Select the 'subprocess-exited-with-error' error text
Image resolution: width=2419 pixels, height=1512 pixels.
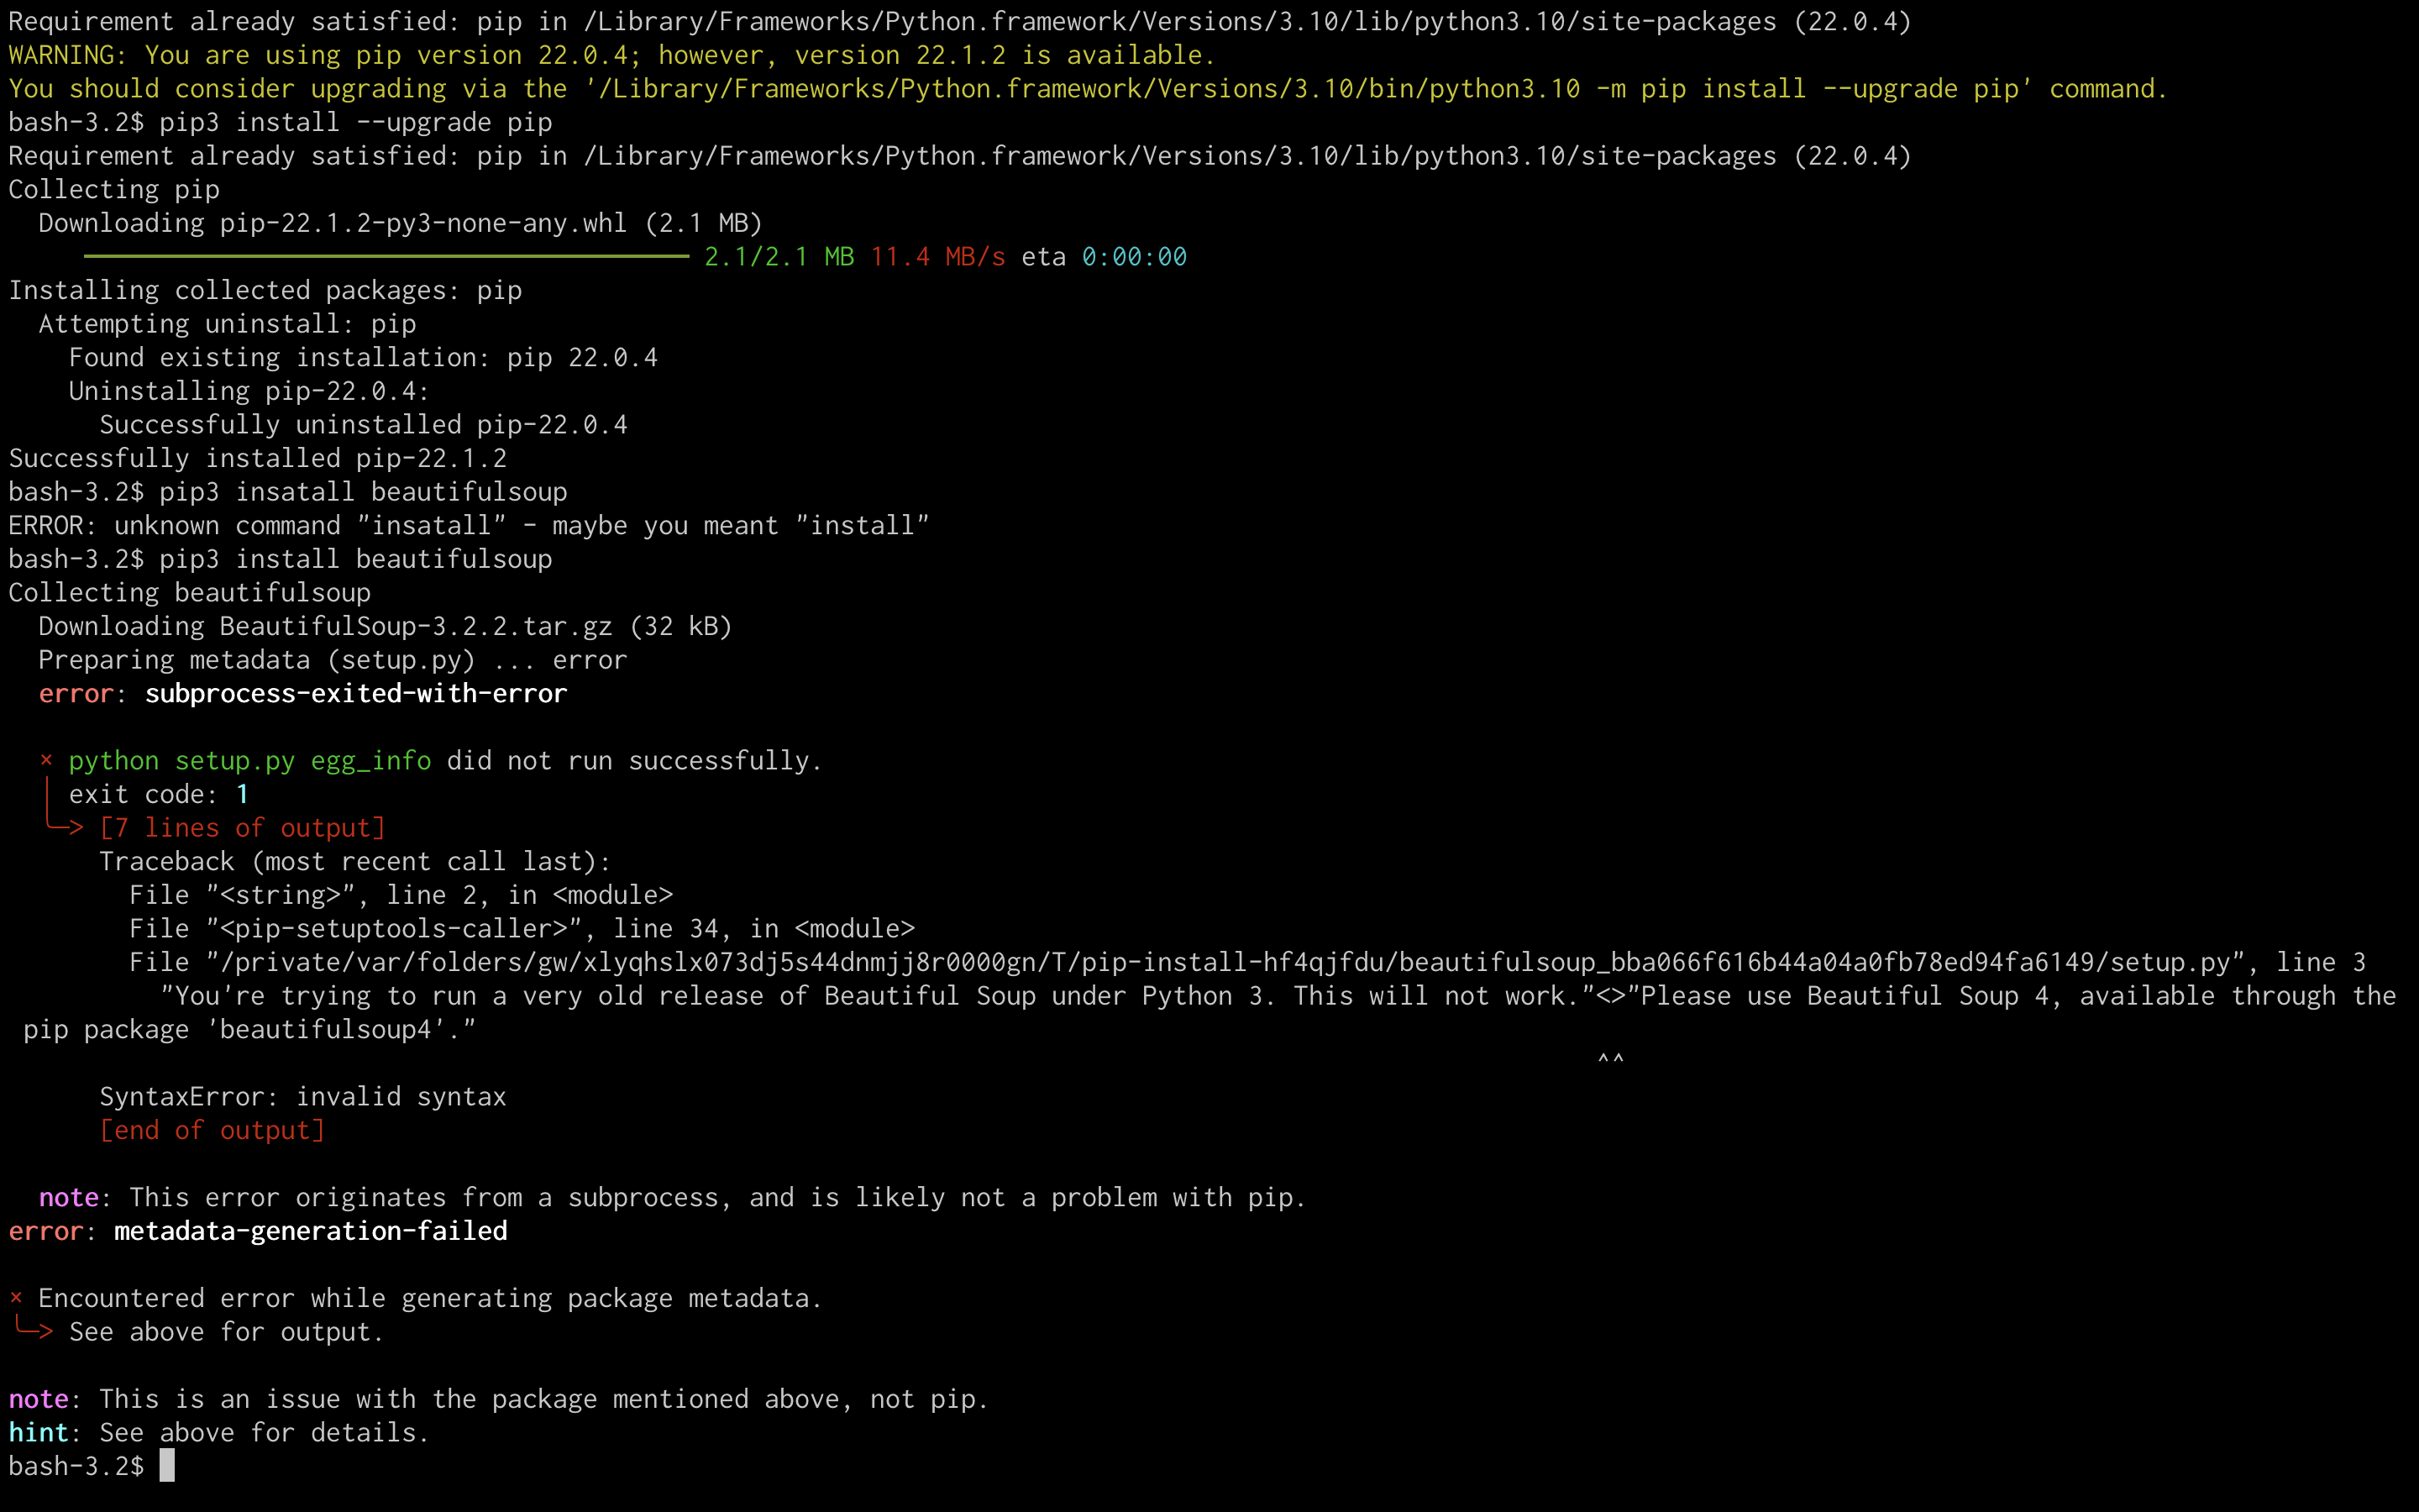(355, 693)
